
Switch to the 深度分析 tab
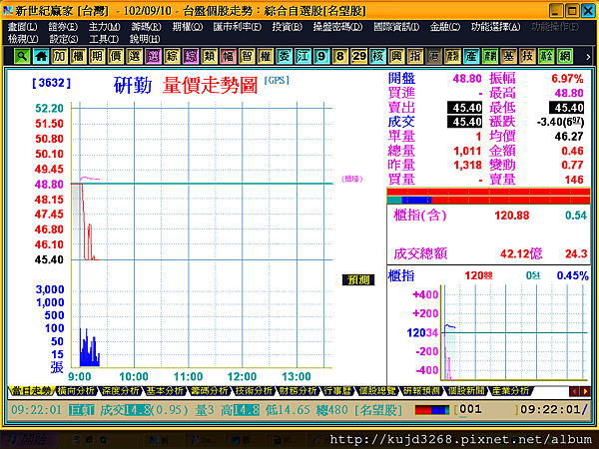click(120, 391)
